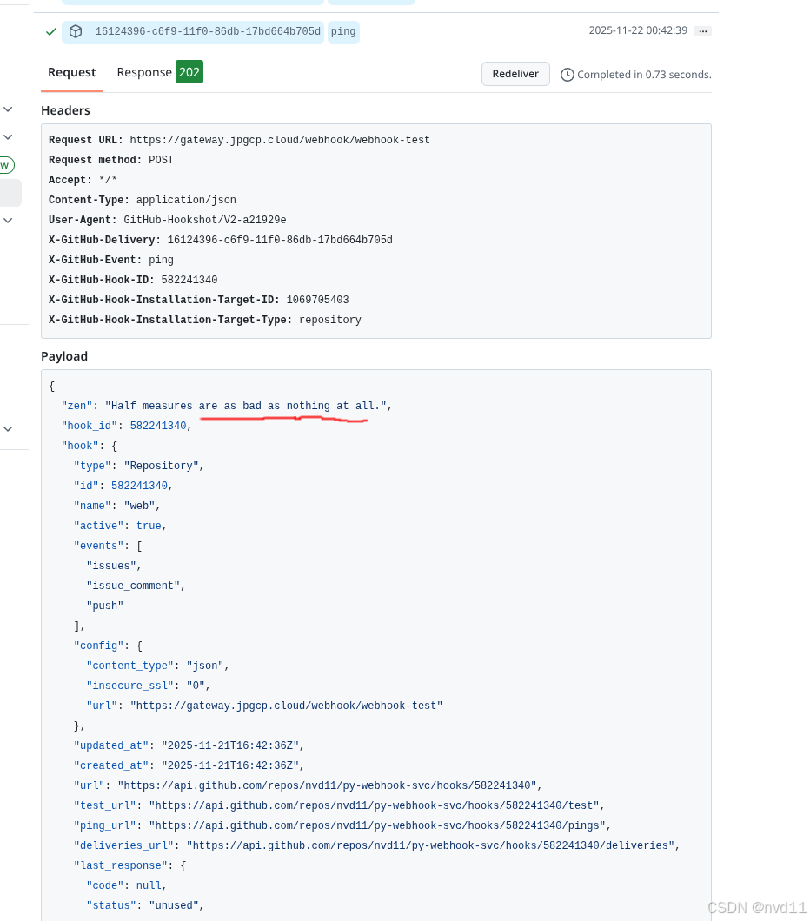Click the "type": "Repository" payload line

click(x=139, y=466)
